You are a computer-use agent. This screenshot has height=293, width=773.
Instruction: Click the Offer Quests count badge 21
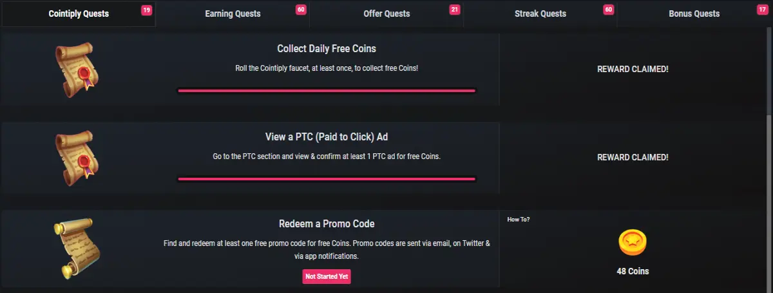(x=455, y=10)
